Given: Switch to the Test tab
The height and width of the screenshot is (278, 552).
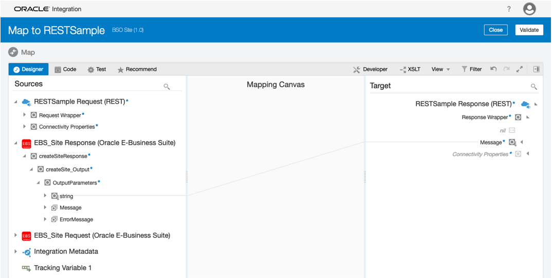Looking at the screenshot, I should coord(97,69).
